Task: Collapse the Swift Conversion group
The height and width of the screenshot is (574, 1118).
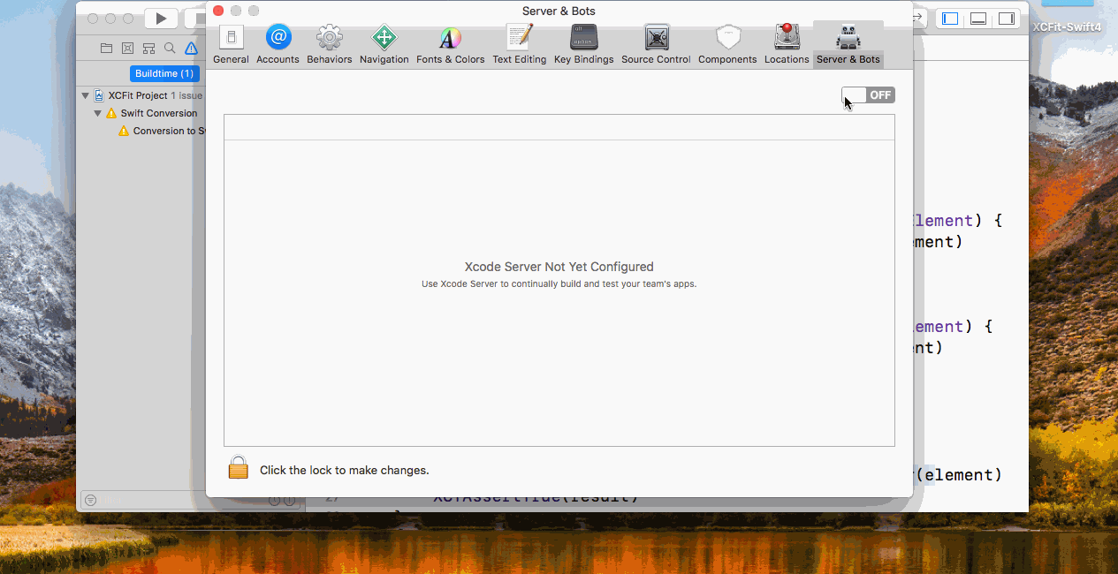Action: [98, 113]
